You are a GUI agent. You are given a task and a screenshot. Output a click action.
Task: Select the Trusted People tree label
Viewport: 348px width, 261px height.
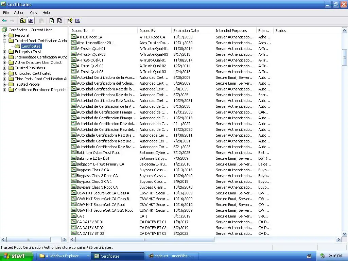coord(27,84)
